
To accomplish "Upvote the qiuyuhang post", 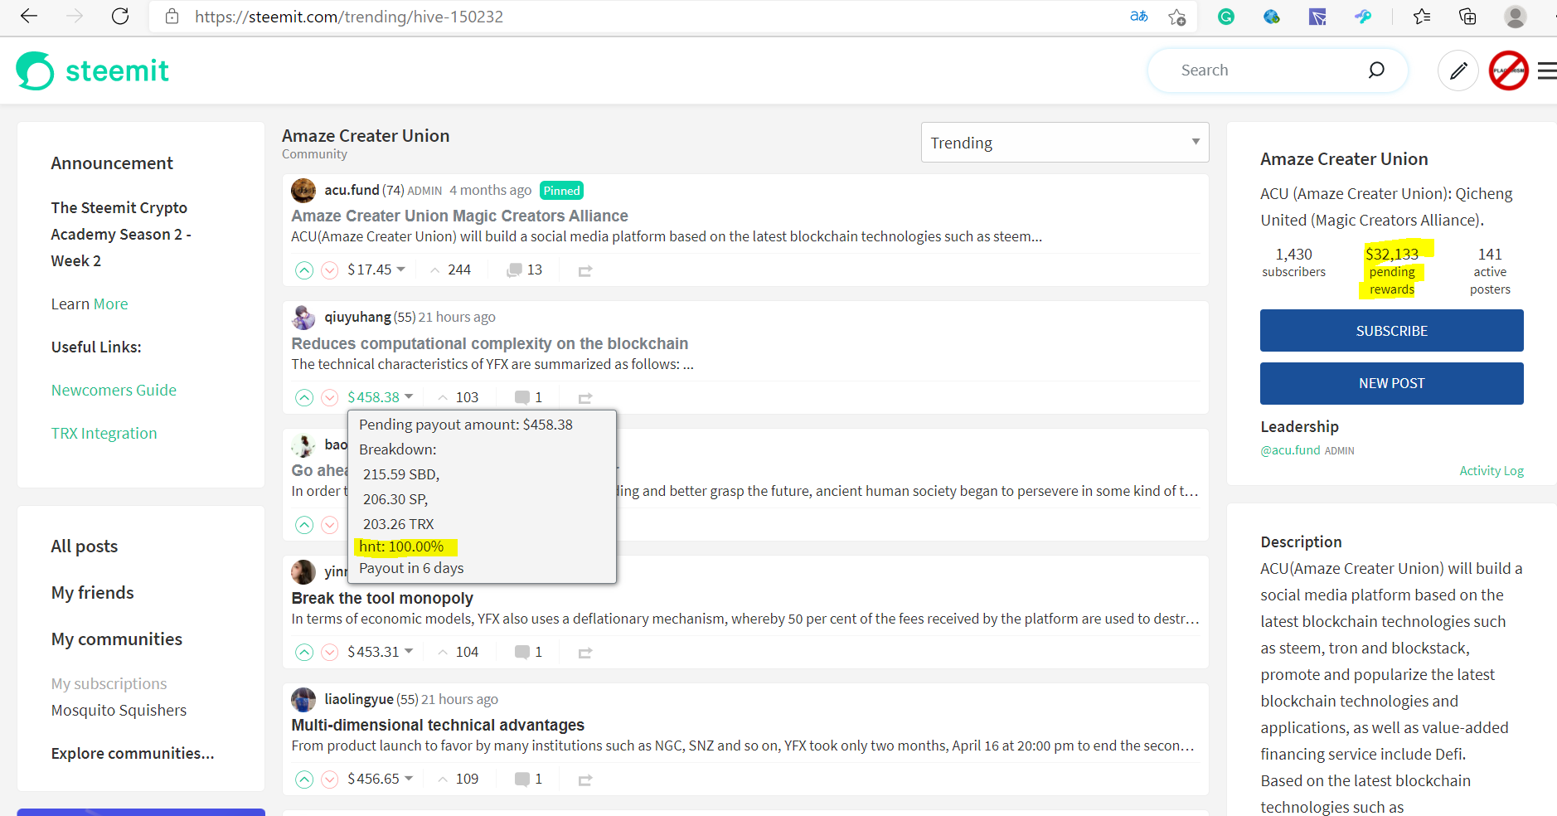I will tap(304, 398).
